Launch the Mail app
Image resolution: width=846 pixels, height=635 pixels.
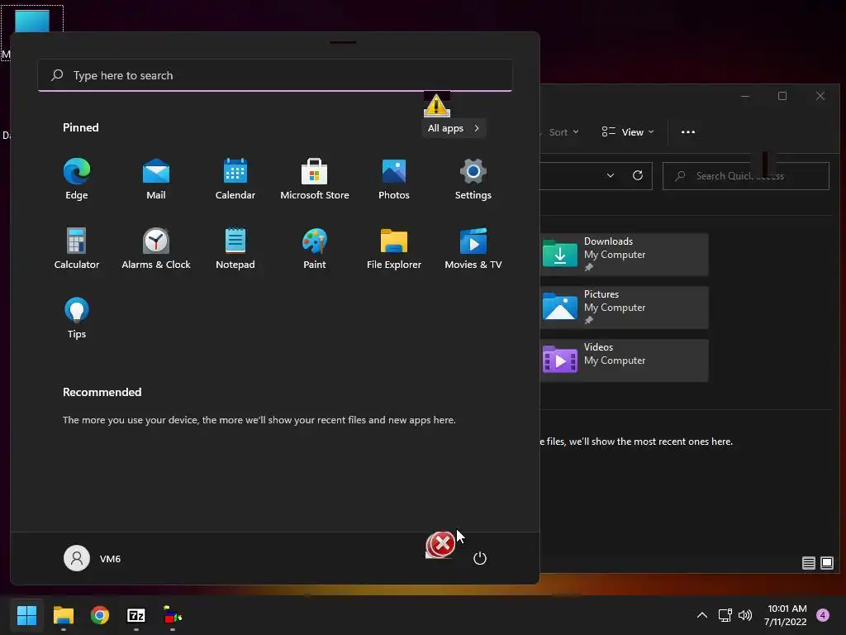[x=156, y=179]
